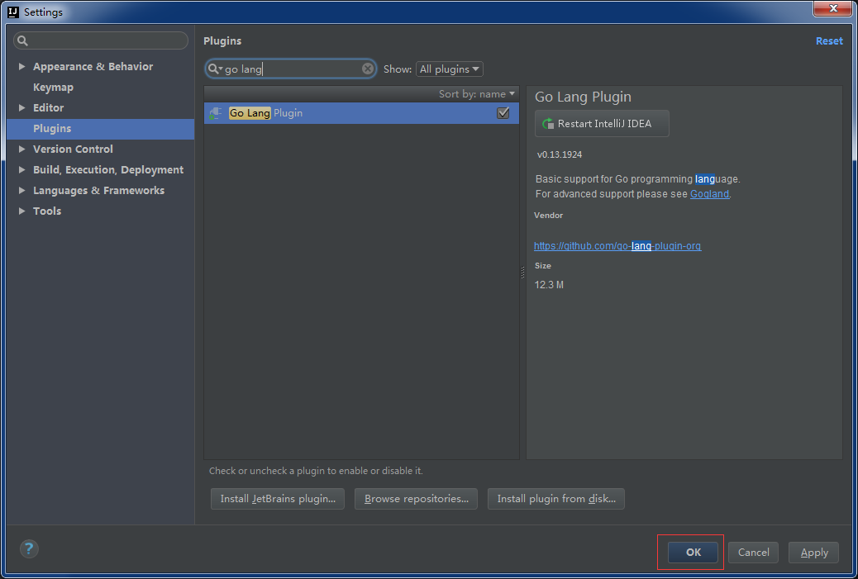Screen dimensions: 858x579
Task: Click the Apply button
Action: (813, 553)
